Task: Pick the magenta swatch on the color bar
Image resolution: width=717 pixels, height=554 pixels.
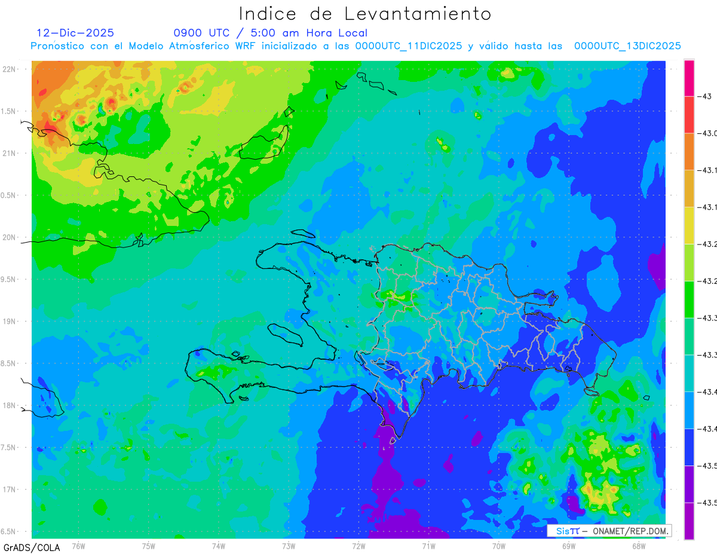Action: tap(689, 78)
